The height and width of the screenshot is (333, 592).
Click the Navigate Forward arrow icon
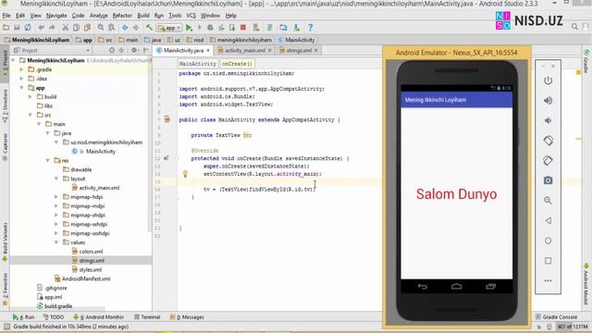[136, 28]
